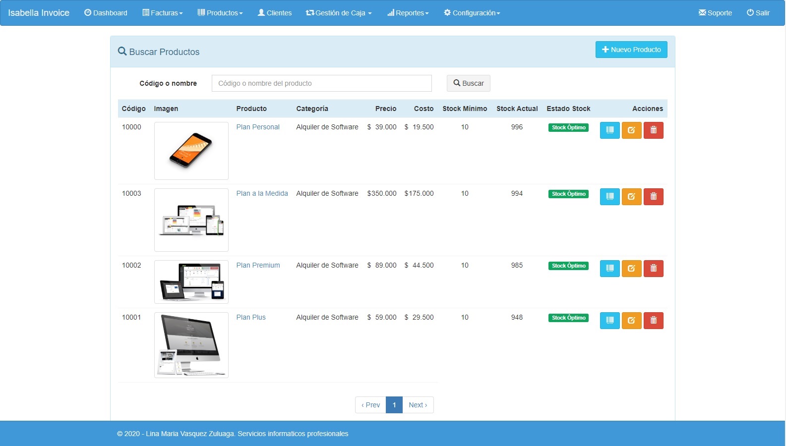Edit the Plan Personal product
Viewport: 786px width, 446px height.
coord(631,130)
